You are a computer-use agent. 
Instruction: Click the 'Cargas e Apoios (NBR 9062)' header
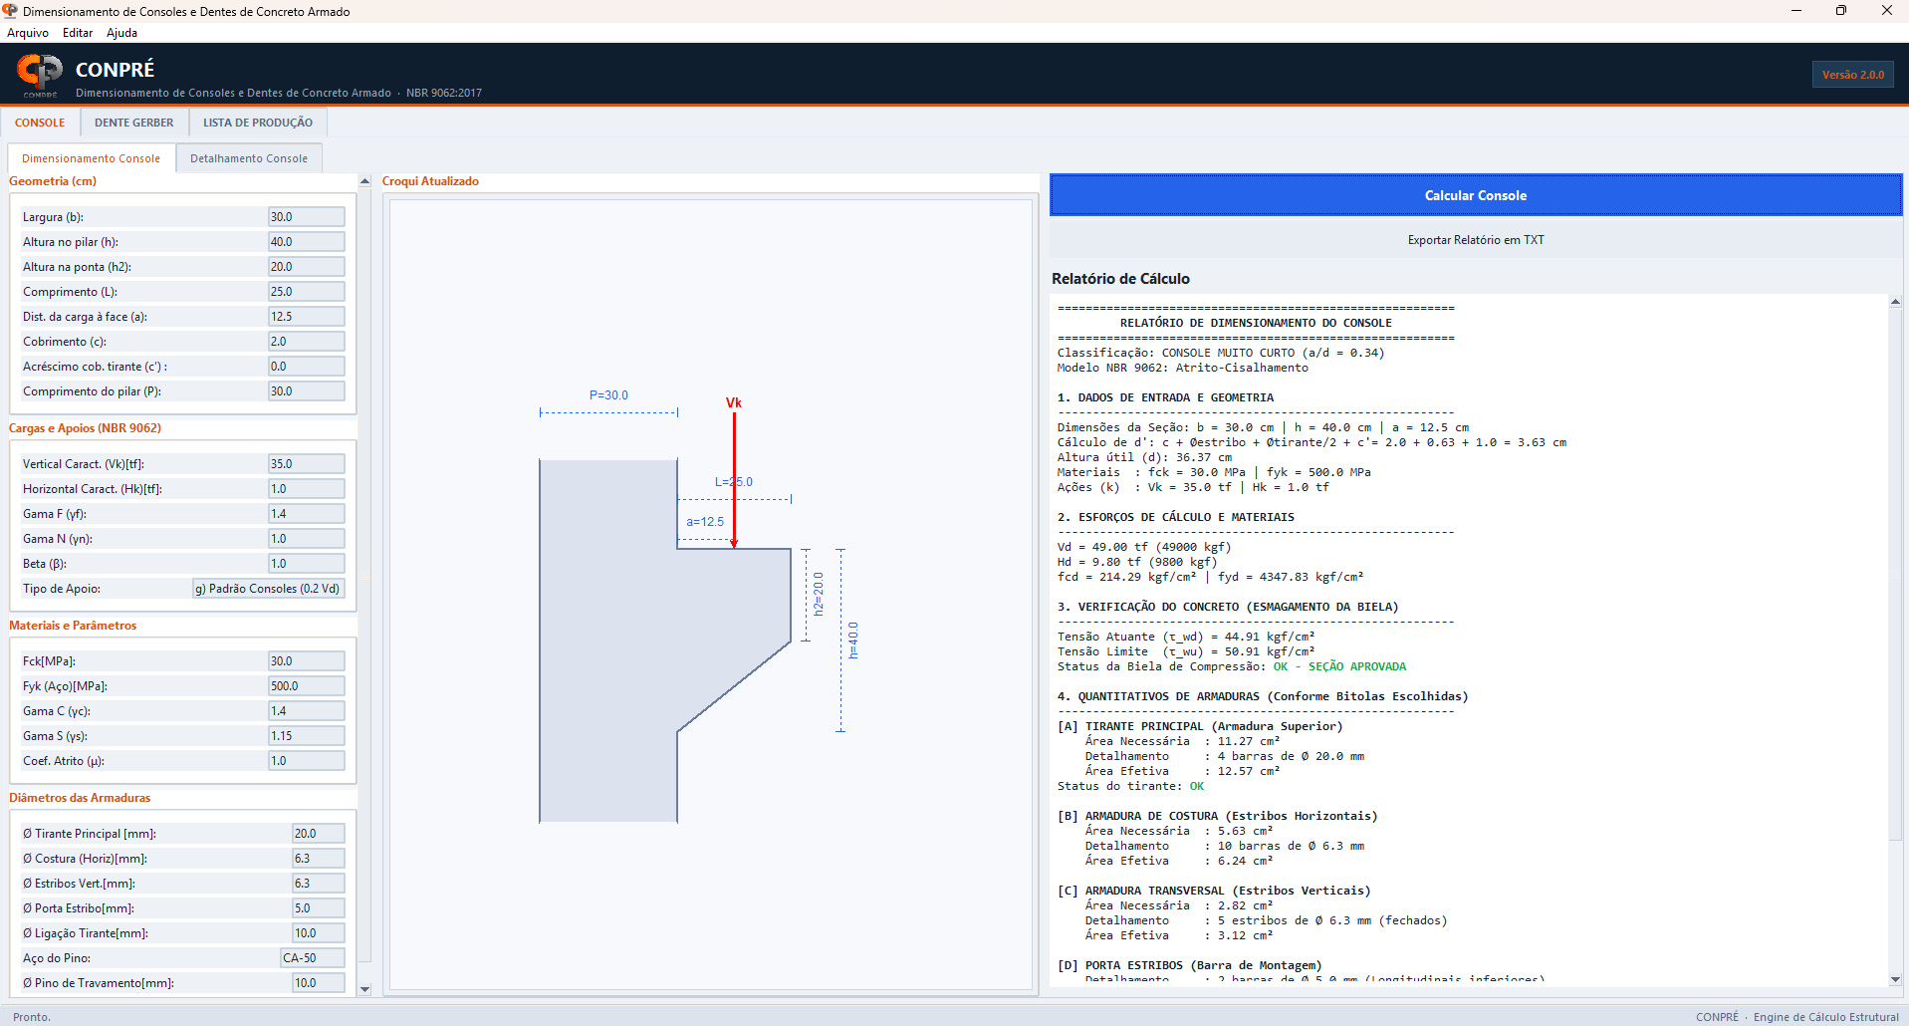pyautogui.click(x=85, y=428)
